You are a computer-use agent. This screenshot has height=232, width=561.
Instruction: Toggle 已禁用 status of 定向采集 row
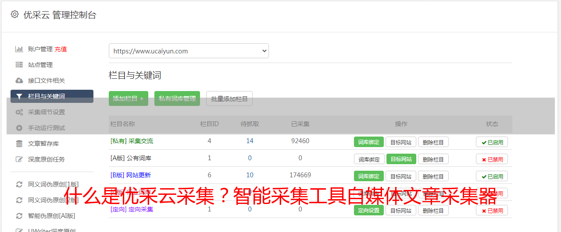tap(492, 210)
